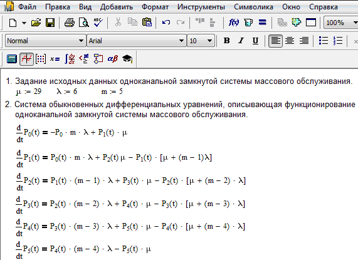
Task: Click the equation for dP3(t)/dt
Action: [x=130, y=205]
